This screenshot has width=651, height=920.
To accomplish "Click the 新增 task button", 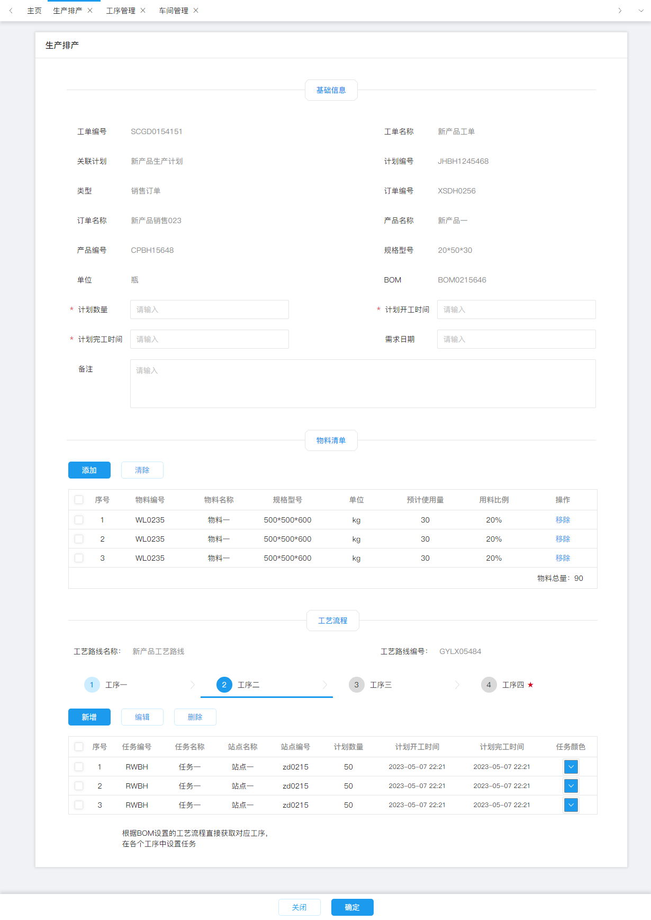I will (x=89, y=717).
